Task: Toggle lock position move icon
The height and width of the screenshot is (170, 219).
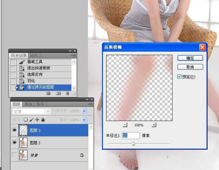Action: pyautogui.click(x=37, y=119)
